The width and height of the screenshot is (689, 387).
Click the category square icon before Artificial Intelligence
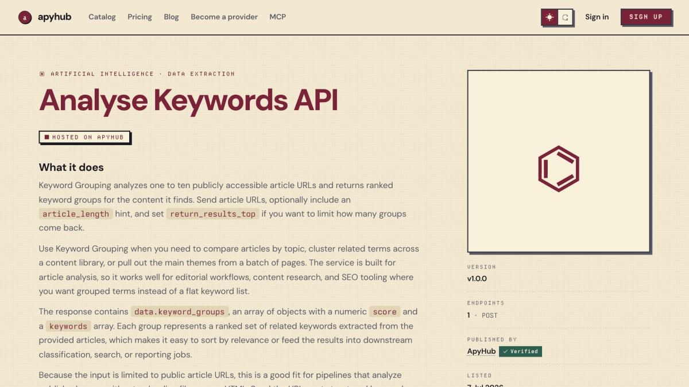point(42,74)
